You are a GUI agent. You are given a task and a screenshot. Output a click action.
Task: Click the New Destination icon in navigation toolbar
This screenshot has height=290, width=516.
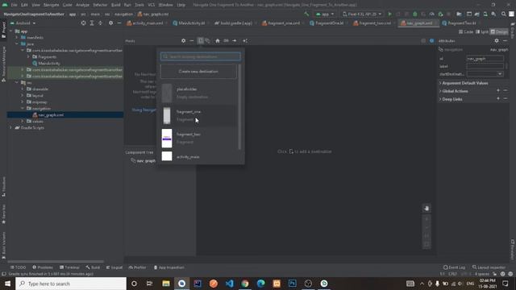click(x=201, y=41)
